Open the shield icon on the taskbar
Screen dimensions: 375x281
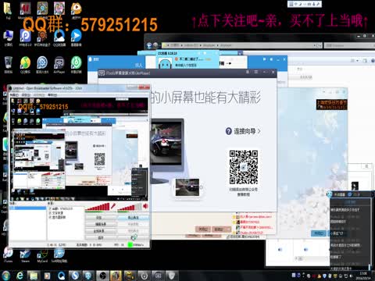171,276
